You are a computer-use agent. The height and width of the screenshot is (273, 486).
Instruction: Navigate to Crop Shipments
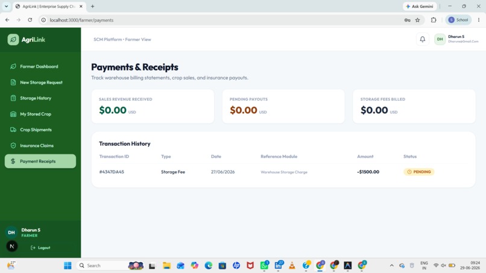pos(40,130)
